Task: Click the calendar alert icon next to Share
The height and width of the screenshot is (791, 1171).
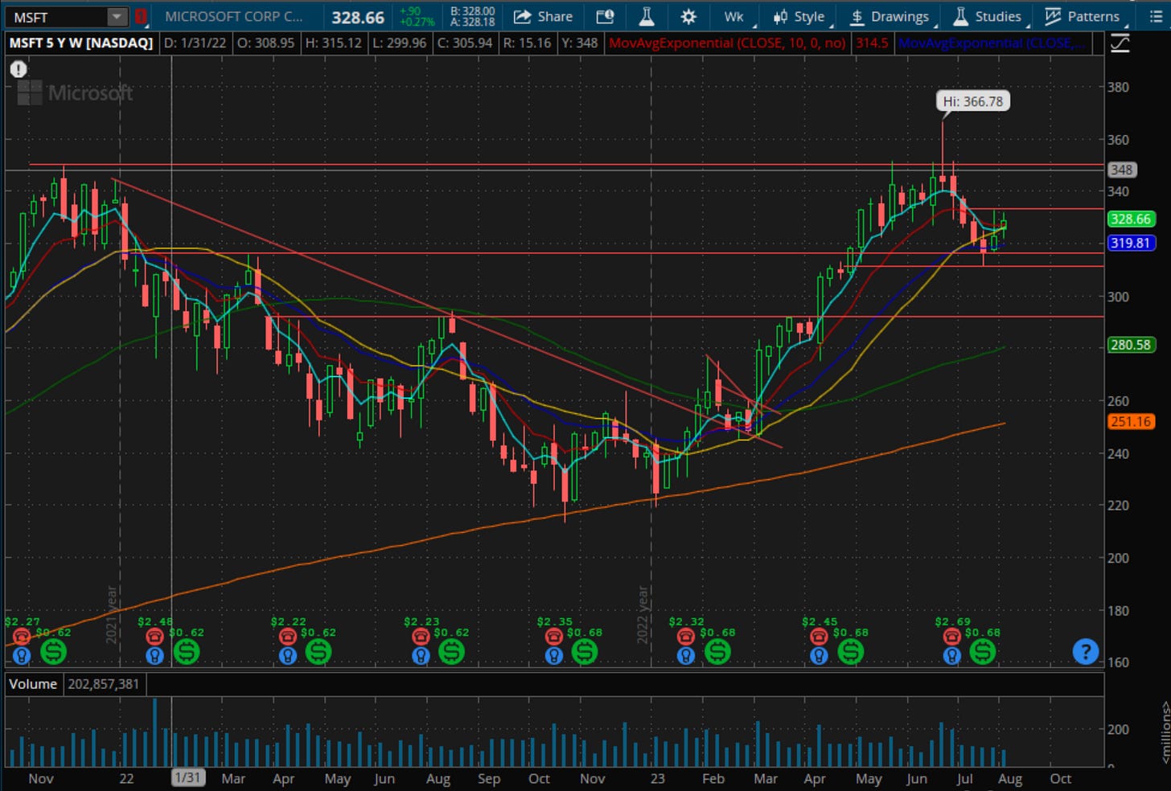Action: click(606, 16)
